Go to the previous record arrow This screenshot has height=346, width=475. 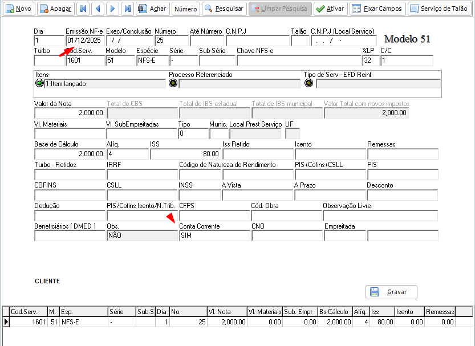(x=98, y=9)
